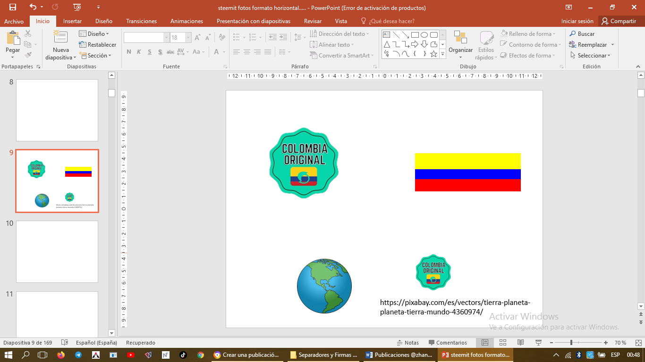Image resolution: width=645 pixels, height=362 pixels.
Task: Click the Buscar magnifier option
Action: (582, 34)
